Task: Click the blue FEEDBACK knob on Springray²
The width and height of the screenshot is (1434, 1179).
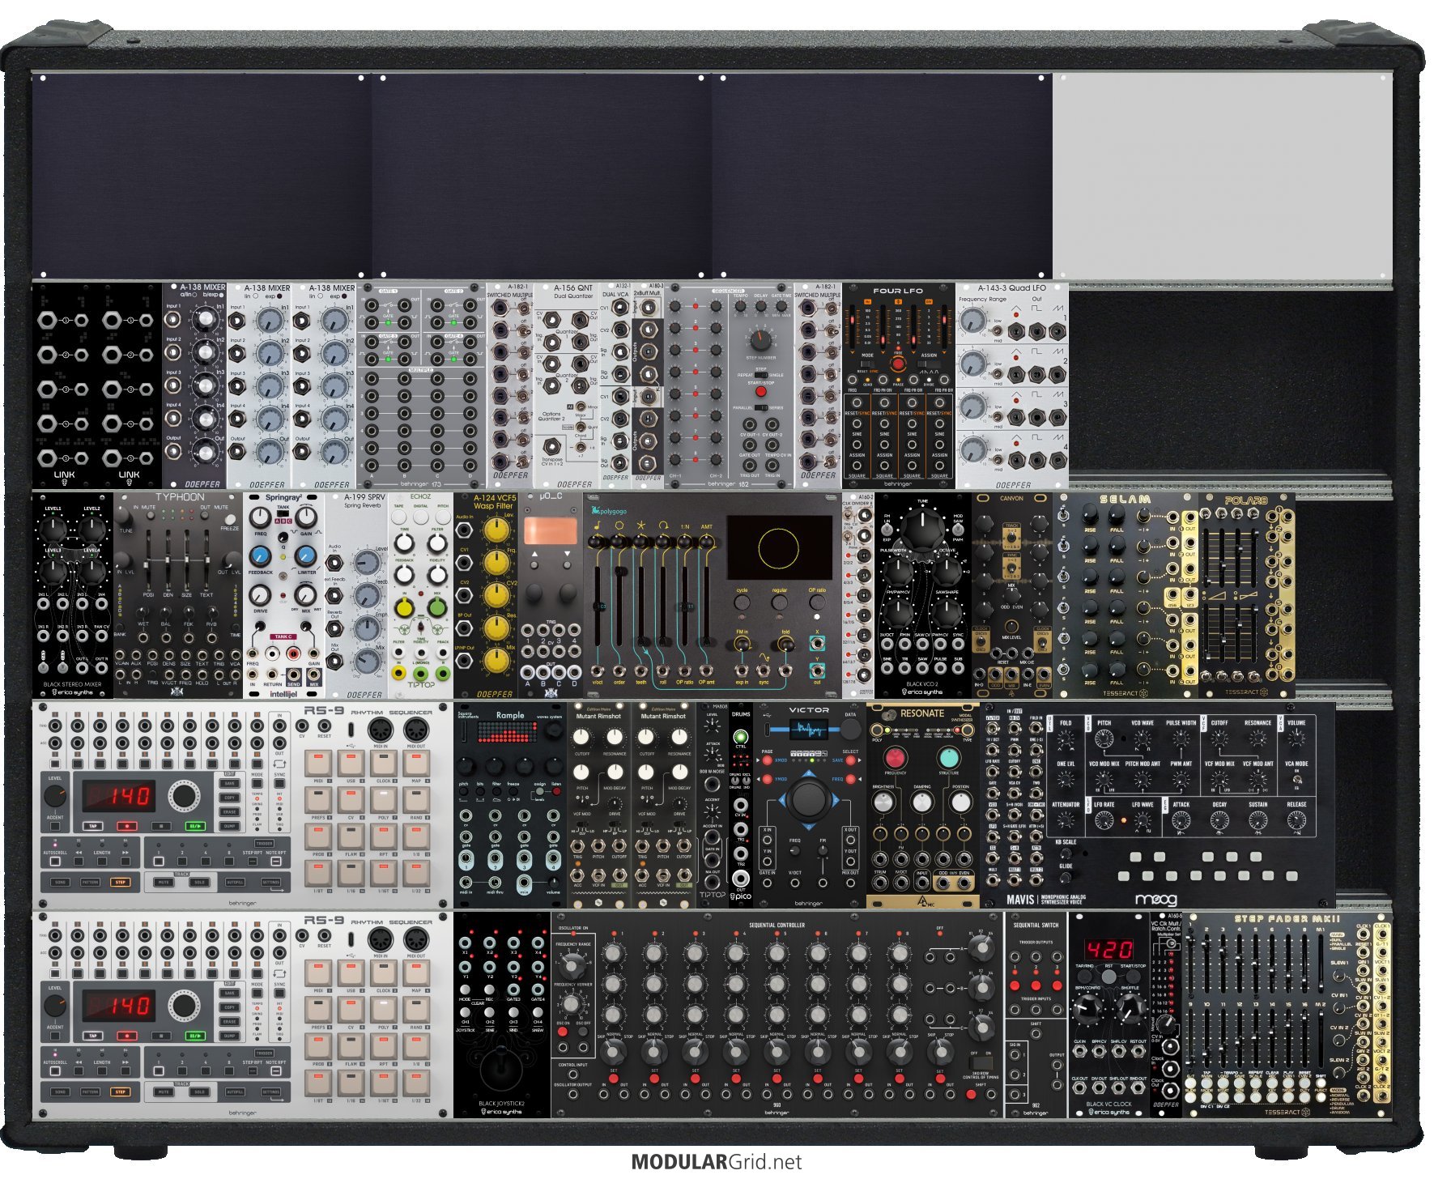Action: coord(260,556)
